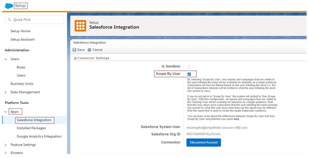This screenshot has width=309, height=158.
Task: Click the Disconnect Account button
Action: click(x=203, y=143)
